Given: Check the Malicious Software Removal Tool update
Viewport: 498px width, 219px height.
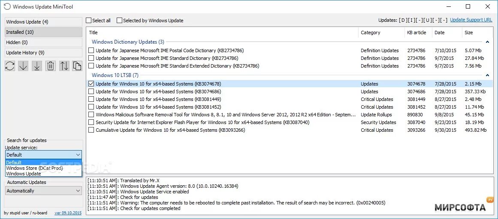Looking at the screenshot, I should [91, 114].
